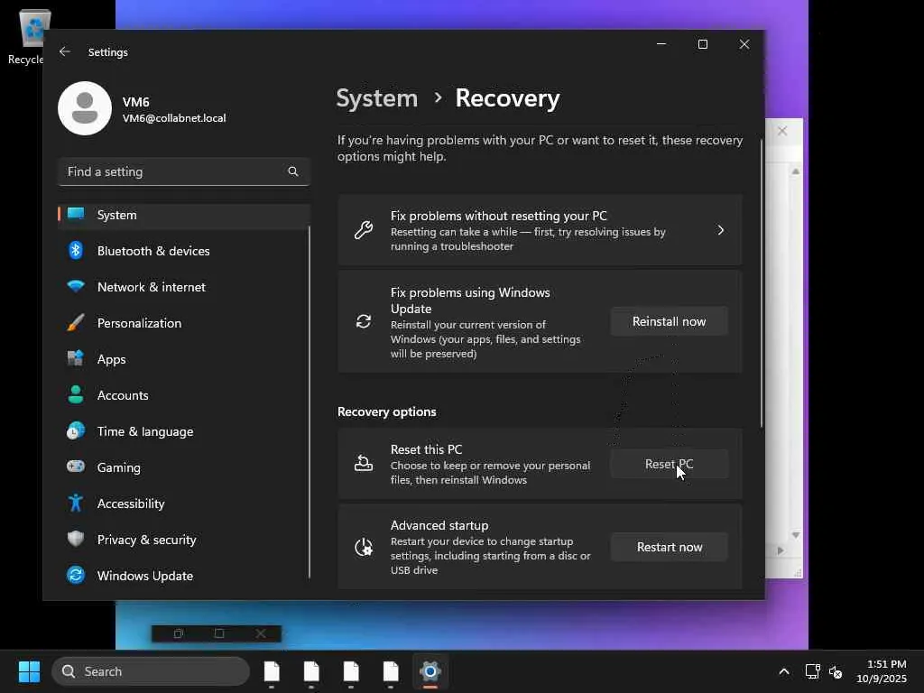This screenshot has height=693, width=924.
Task: Open the clock showing 1:51 PM
Action: point(882,671)
